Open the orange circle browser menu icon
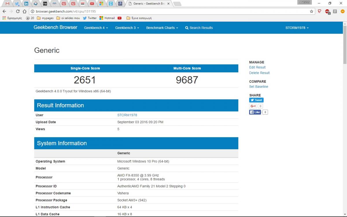347x217 pixels. 343,11
